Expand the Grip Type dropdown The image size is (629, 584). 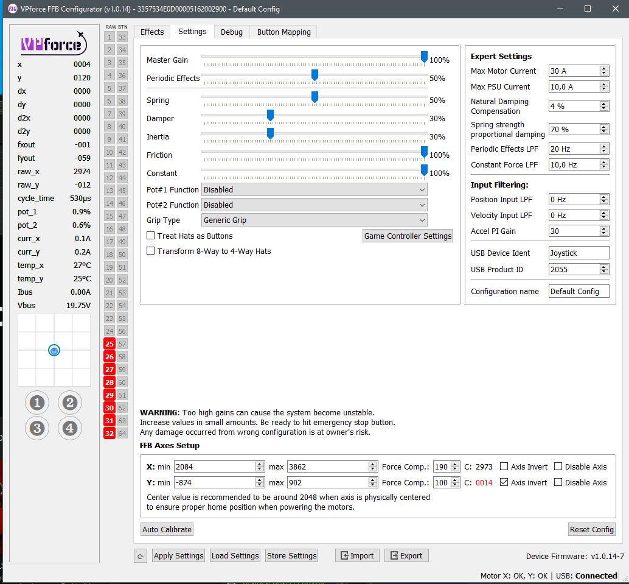314,220
